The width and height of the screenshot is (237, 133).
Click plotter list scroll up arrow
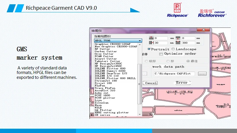tap(140, 44)
